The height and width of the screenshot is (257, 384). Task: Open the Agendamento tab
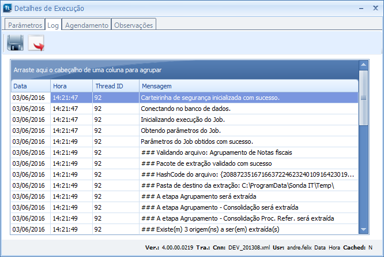coord(86,25)
